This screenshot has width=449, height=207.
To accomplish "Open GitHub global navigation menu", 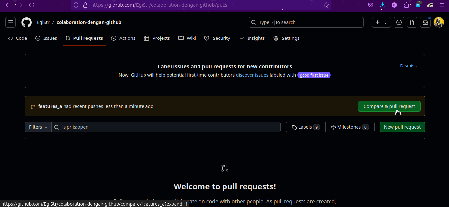I will [11, 22].
